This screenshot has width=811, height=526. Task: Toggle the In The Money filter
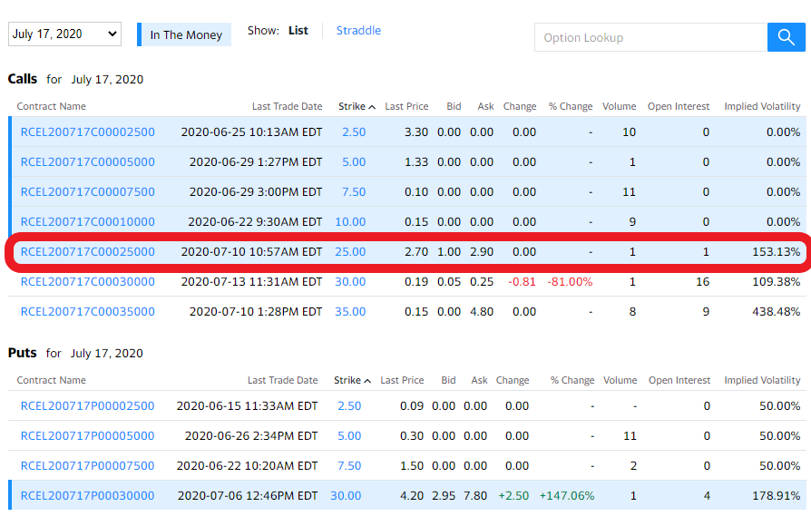pos(185,34)
